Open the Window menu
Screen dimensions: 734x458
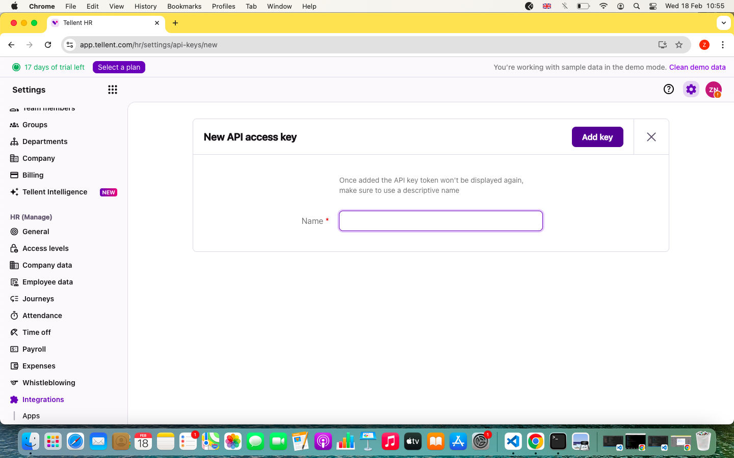pos(279,6)
